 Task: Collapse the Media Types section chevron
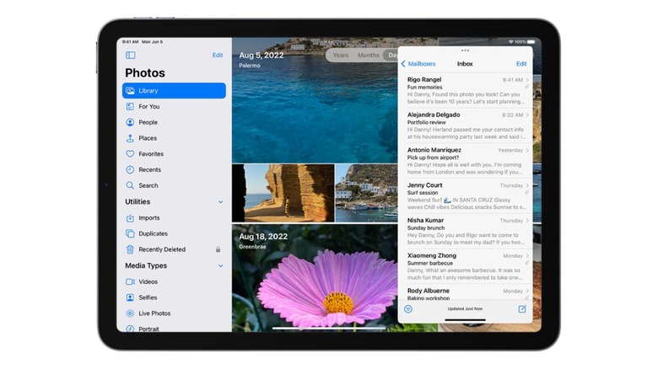(x=221, y=266)
